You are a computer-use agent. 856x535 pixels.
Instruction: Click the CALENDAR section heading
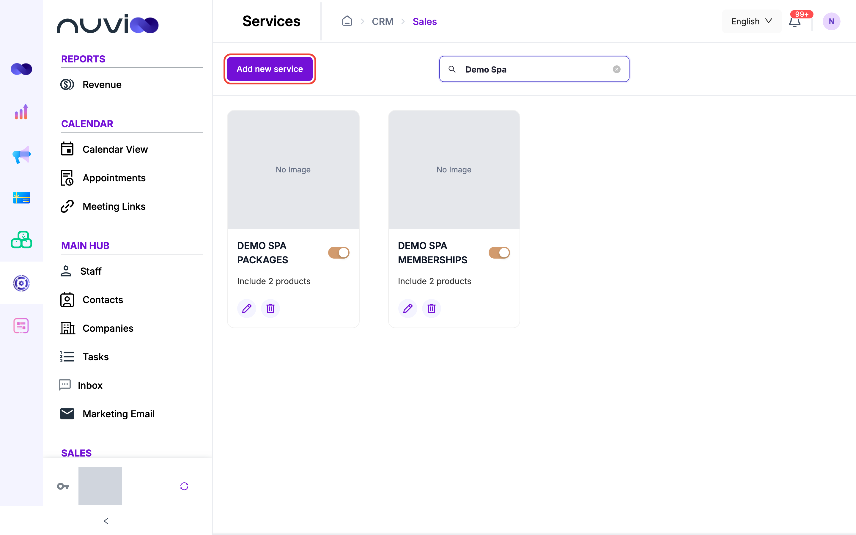coord(87,124)
